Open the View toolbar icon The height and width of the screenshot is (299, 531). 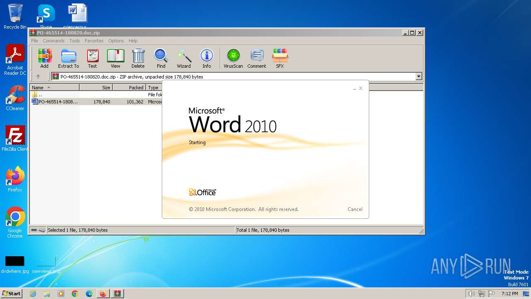[x=115, y=58]
